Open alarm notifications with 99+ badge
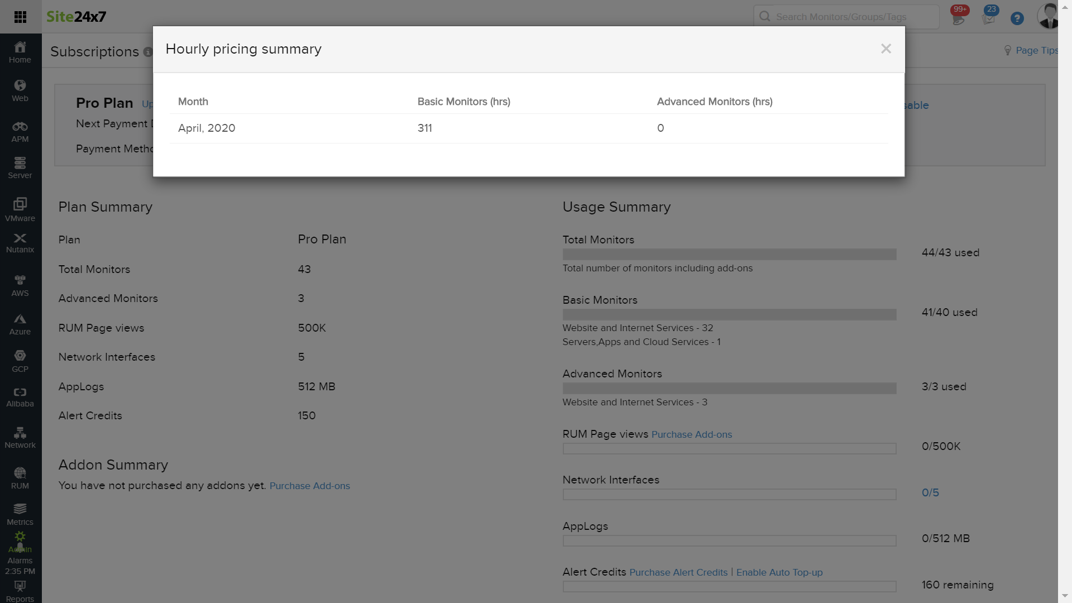1072x603 pixels. pos(959,16)
